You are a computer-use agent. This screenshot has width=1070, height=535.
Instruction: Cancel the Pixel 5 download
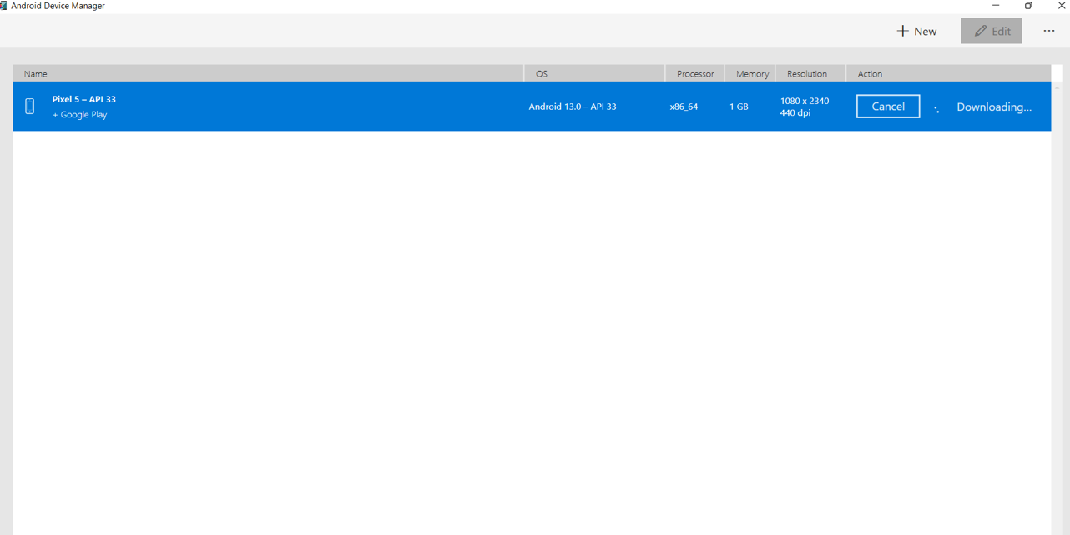pos(887,107)
